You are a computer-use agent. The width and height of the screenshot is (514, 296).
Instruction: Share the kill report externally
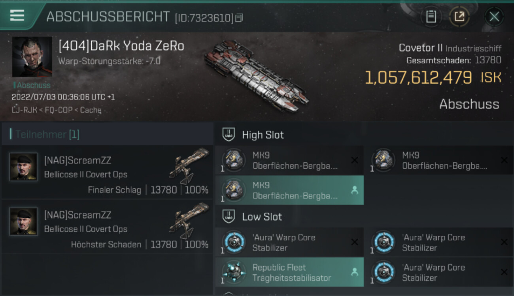point(459,17)
